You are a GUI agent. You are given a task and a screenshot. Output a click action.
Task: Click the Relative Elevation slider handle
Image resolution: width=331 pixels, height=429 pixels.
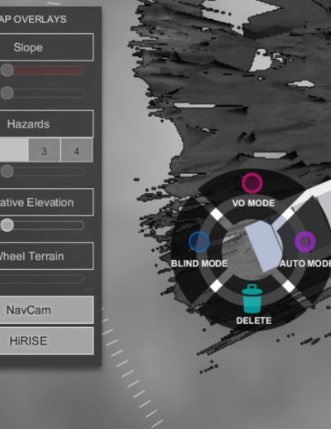(7, 225)
